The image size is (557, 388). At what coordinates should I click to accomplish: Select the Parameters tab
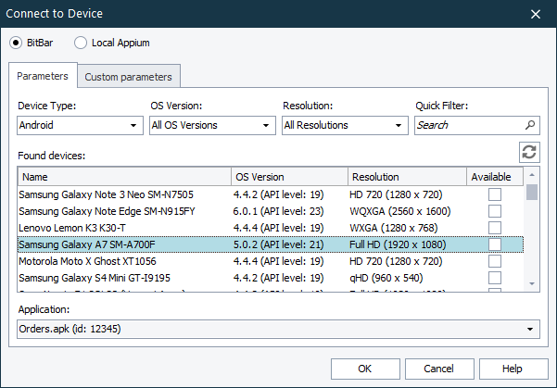point(43,76)
